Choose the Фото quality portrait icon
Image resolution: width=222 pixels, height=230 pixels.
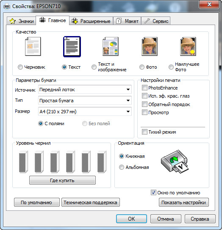click(x=150, y=47)
